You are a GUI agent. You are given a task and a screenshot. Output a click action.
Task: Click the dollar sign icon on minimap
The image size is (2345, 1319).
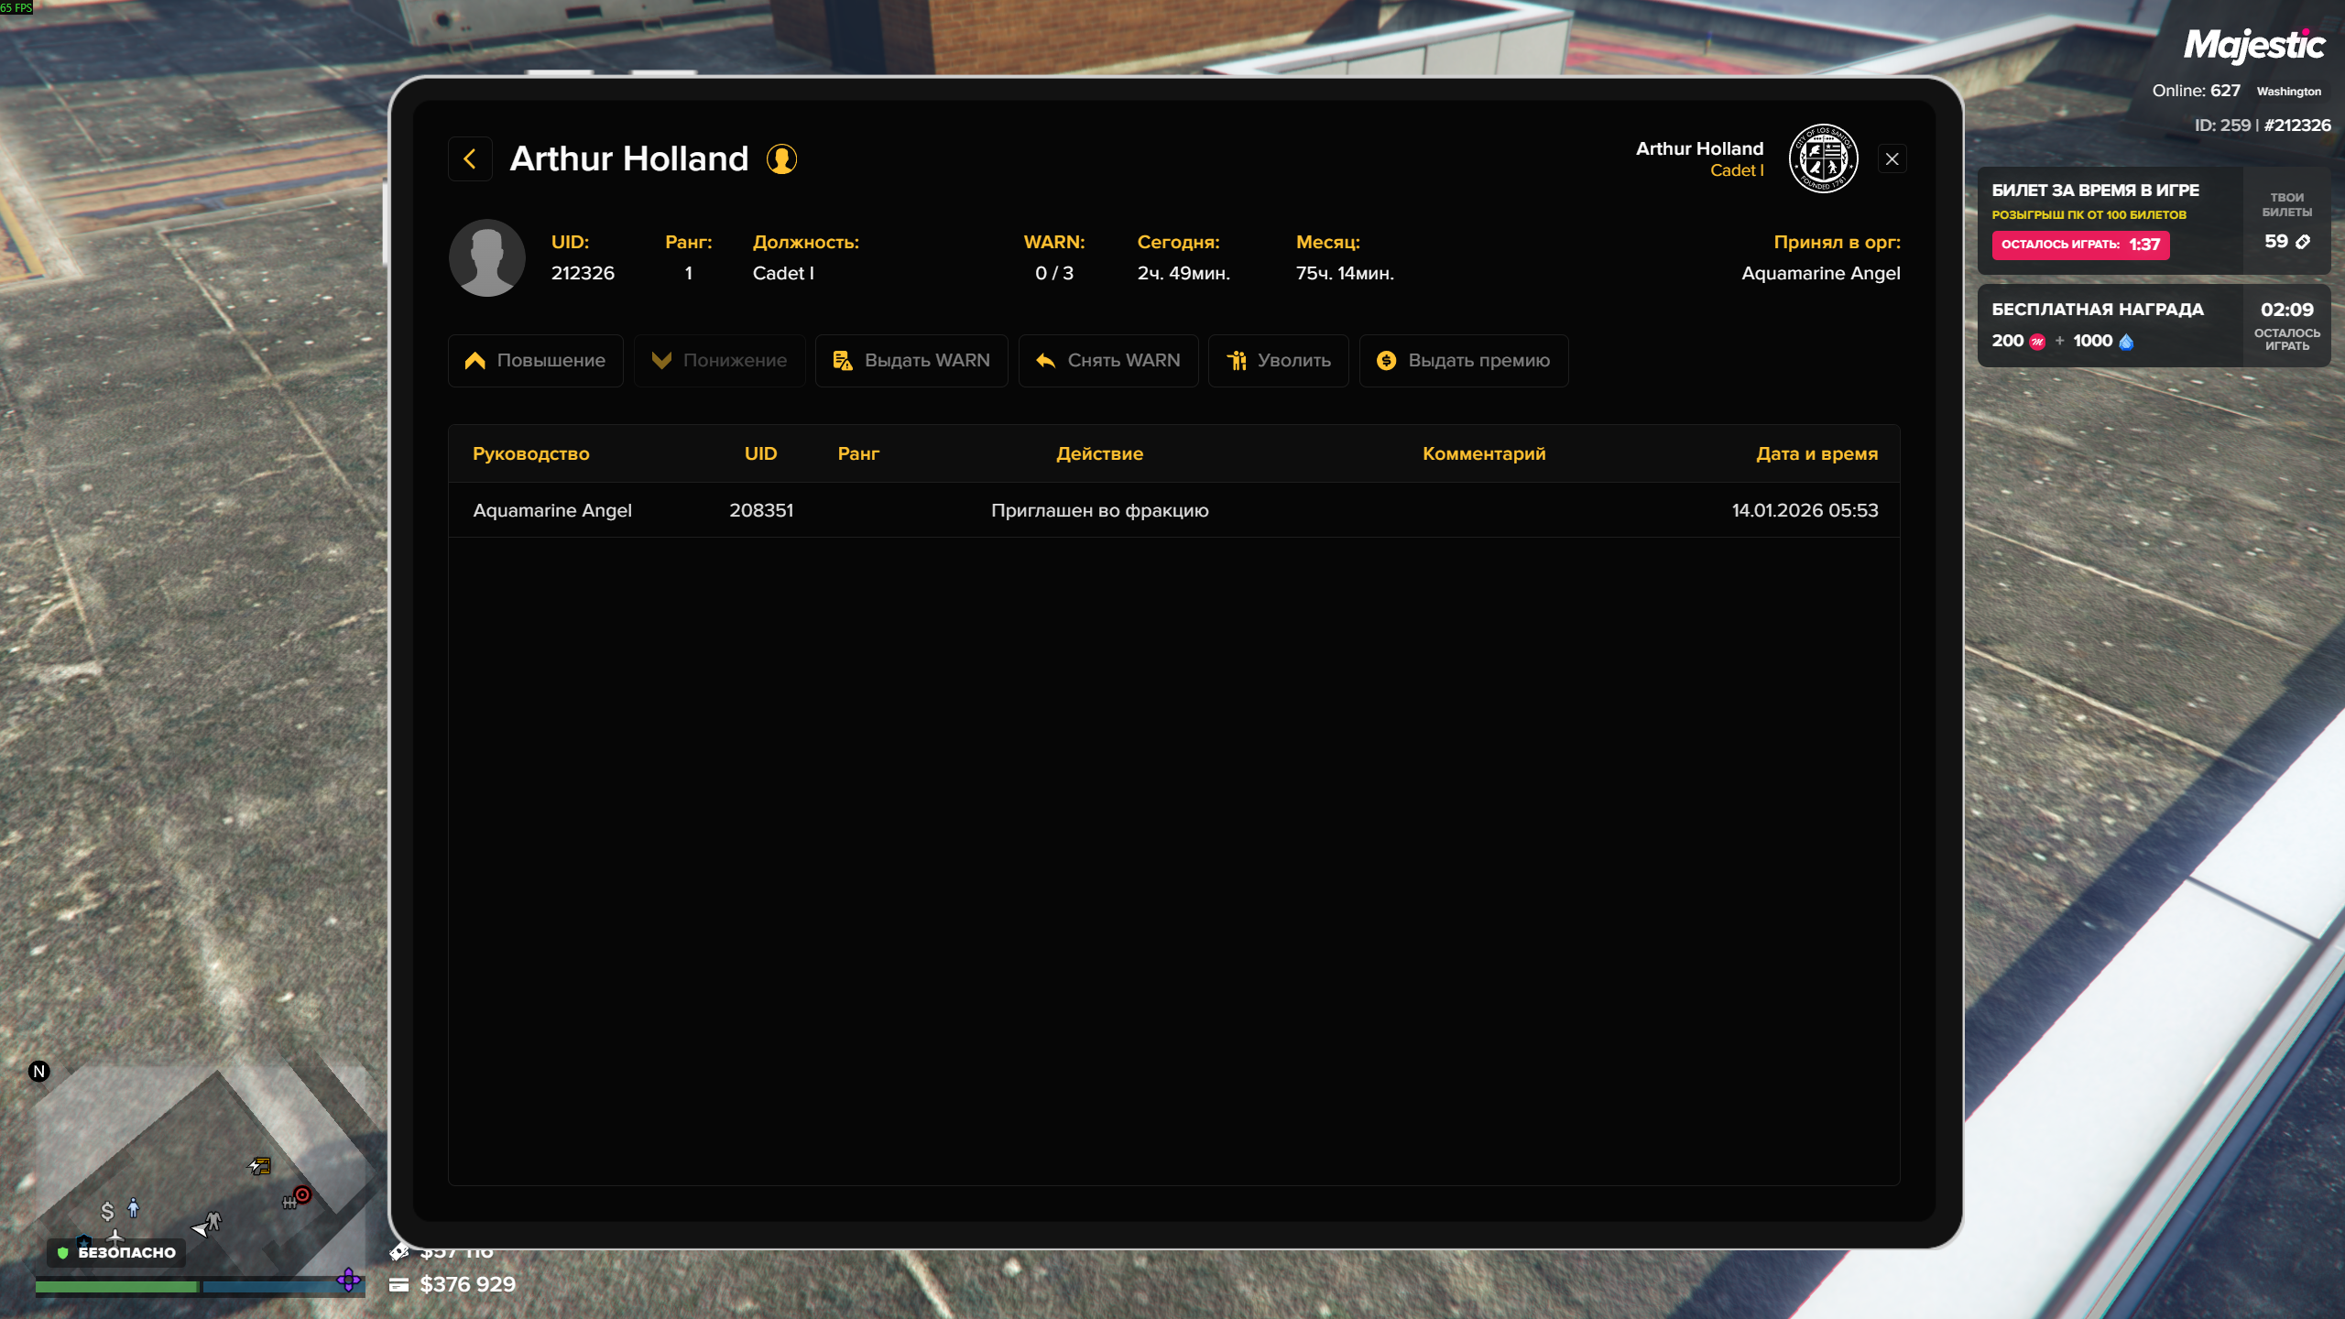coord(107,1212)
